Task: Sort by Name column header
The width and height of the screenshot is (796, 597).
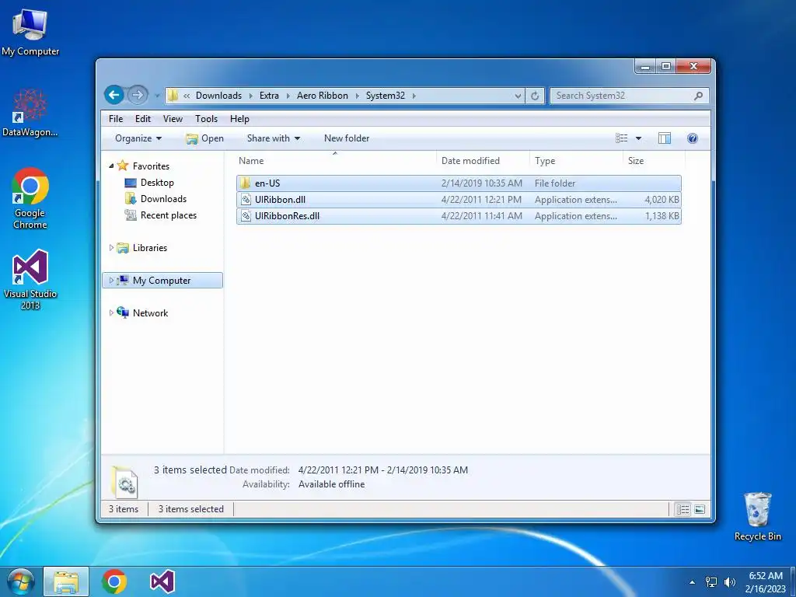Action: pos(335,160)
